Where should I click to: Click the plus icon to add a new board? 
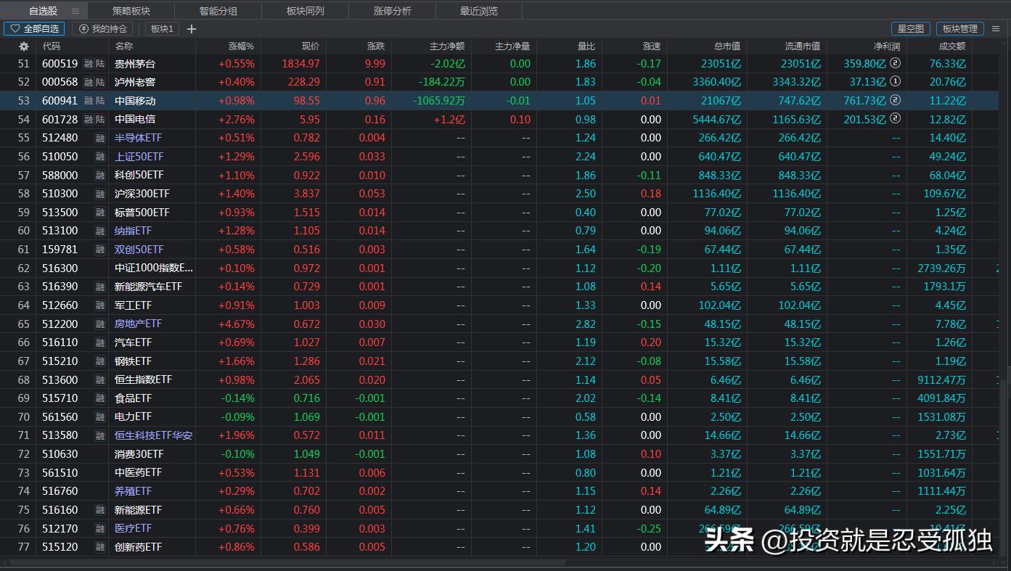click(191, 29)
